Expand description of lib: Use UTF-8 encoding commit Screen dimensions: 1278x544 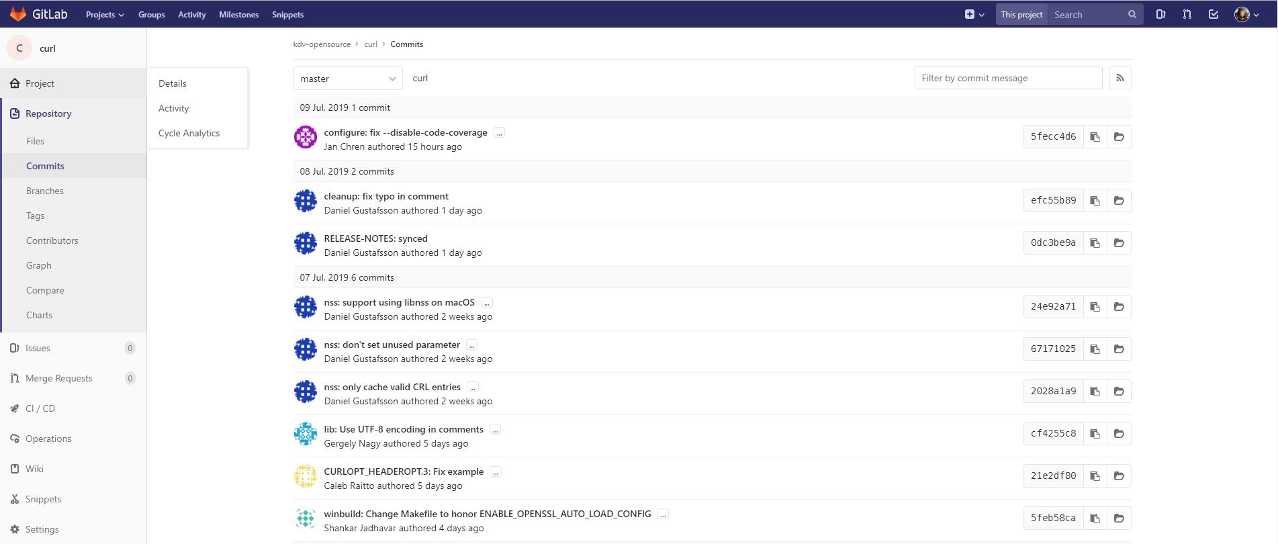click(x=495, y=430)
